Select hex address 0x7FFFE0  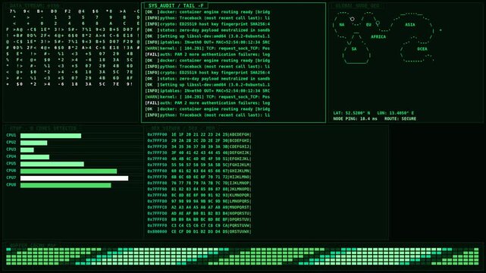click(157, 219)
